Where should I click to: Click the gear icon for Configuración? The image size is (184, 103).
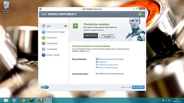click(43, 43)
